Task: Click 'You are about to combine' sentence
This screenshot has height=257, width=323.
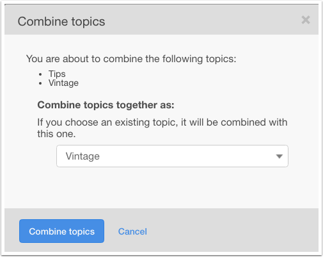Action: point(131,59)
